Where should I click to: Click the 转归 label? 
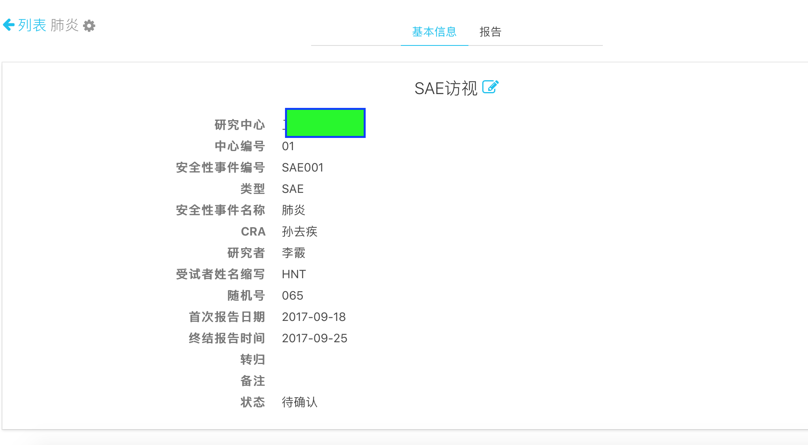click(x=253, y=360)
